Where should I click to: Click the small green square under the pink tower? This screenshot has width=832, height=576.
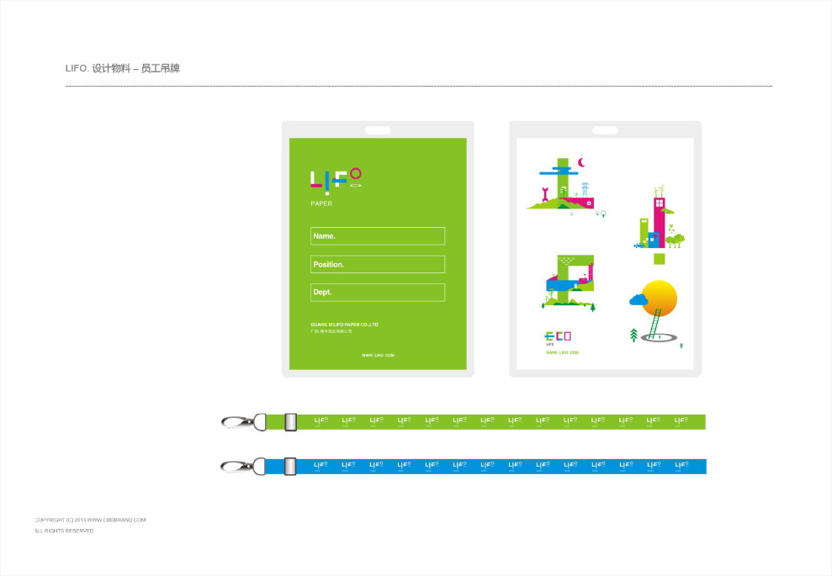point(659,258)
